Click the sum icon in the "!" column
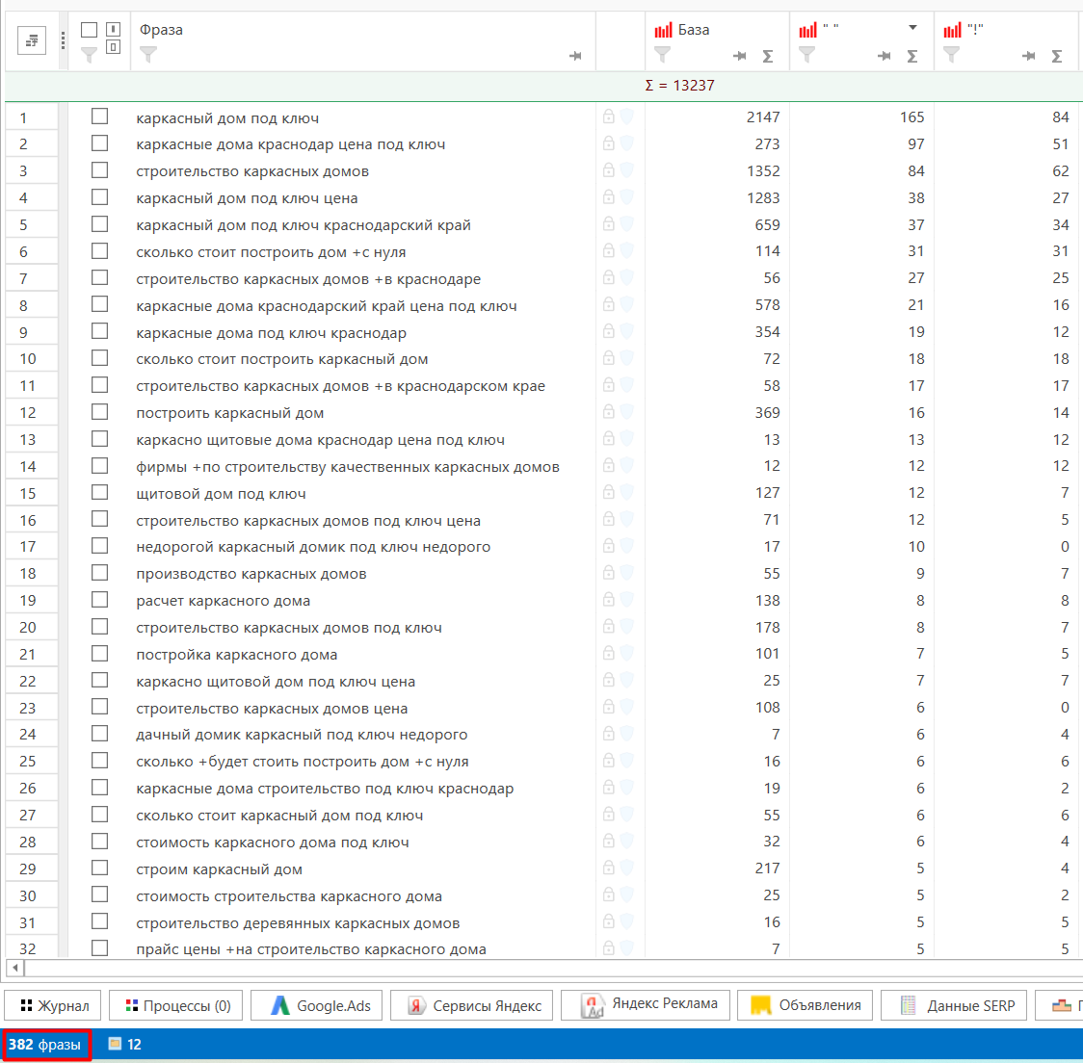The image size is (1083, 1063). (x=1056, y=56)
